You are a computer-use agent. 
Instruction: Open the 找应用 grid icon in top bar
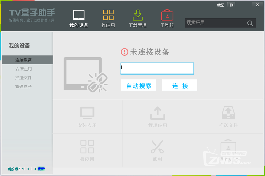(108, 15)
